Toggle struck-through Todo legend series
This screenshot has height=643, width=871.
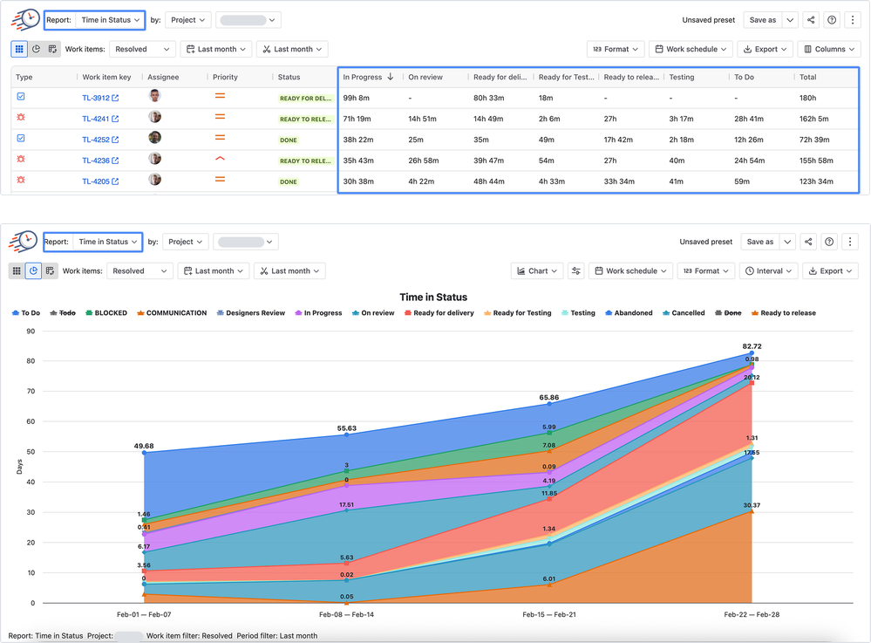[63, 313]
